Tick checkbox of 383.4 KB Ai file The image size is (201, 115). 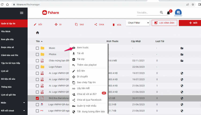click(37, 92)
